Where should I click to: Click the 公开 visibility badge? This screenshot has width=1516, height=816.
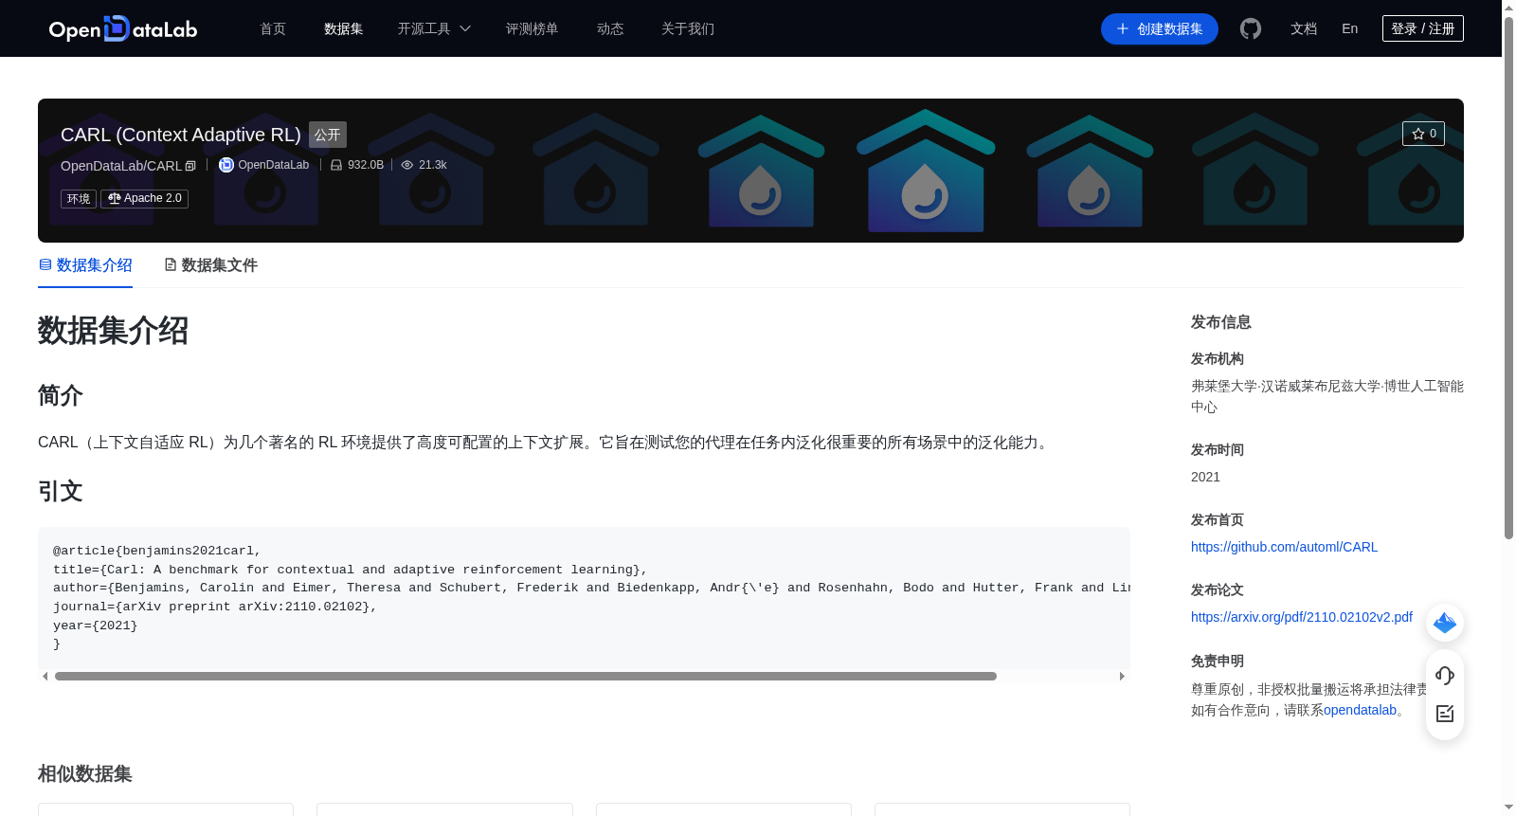(x=328, y=135)
